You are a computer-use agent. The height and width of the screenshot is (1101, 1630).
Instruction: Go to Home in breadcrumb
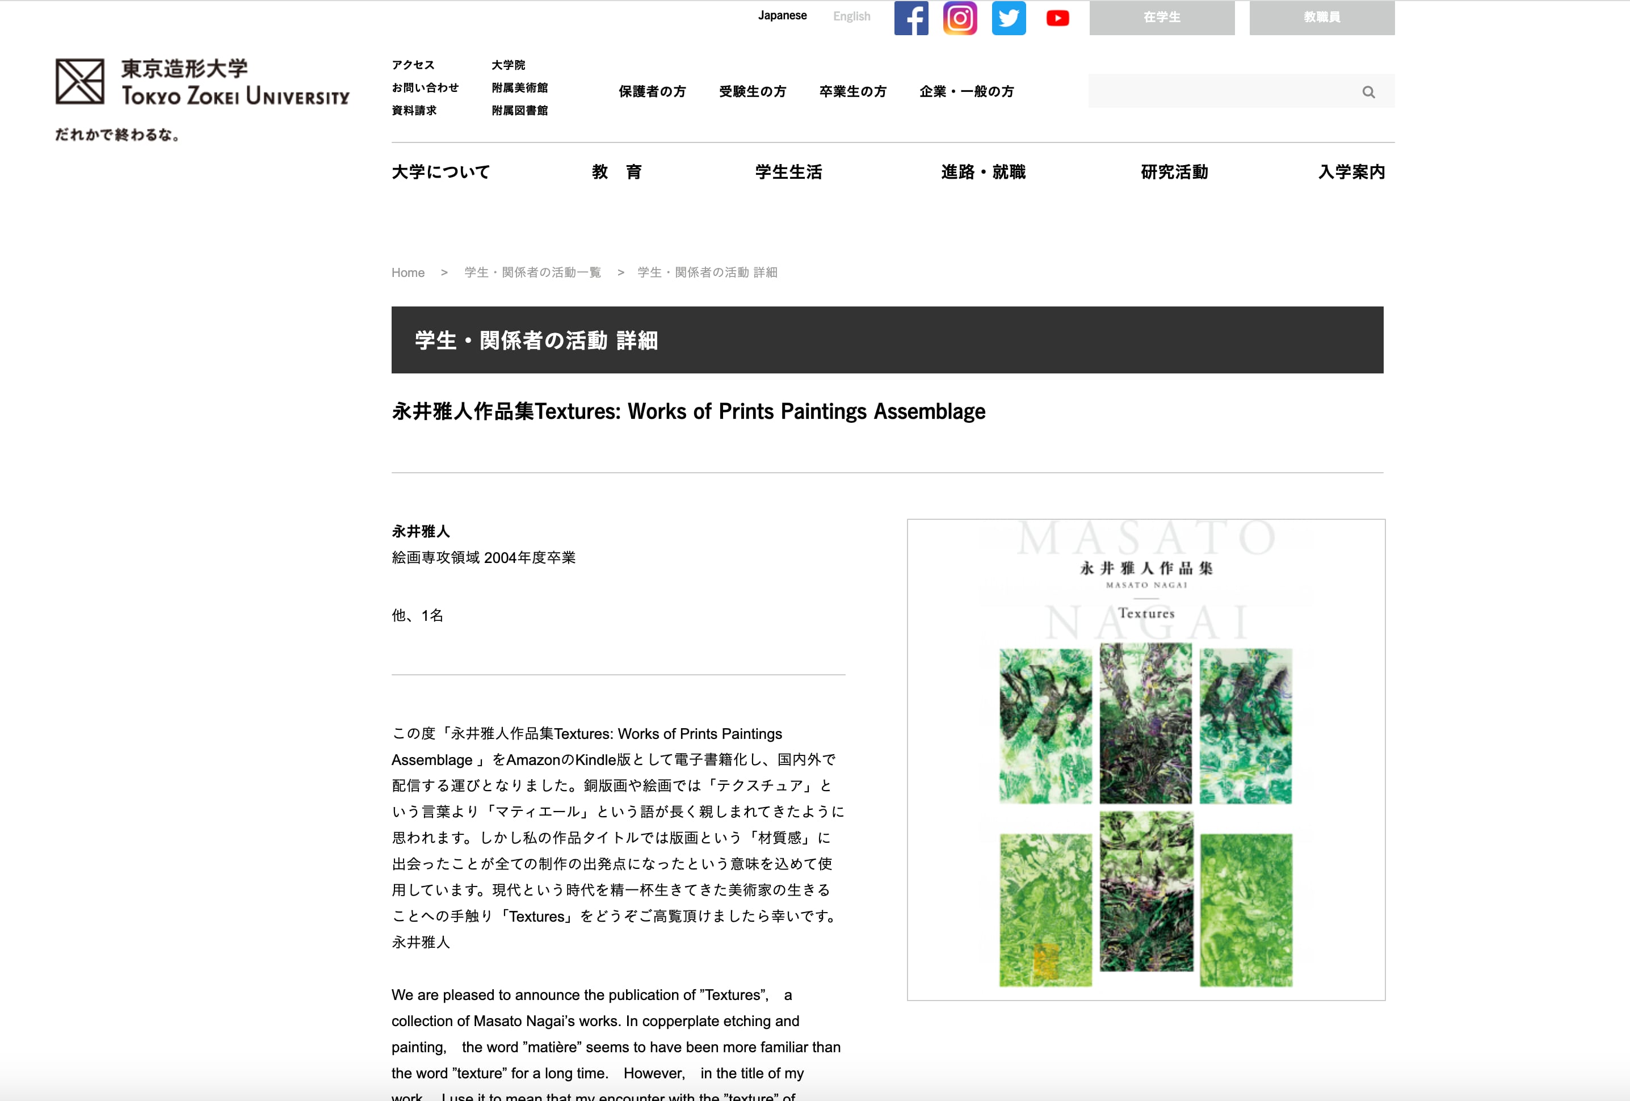tap(407, 272)
